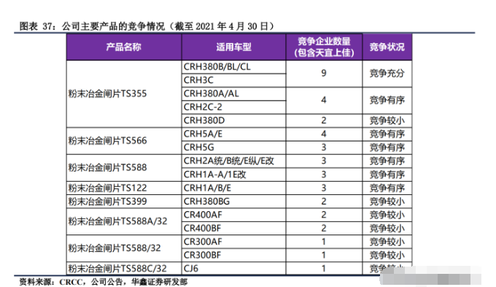Click the 产品名称 column header

[124, 47]
